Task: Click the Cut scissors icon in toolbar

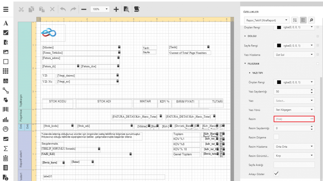Action: click(x=21, y=9)
